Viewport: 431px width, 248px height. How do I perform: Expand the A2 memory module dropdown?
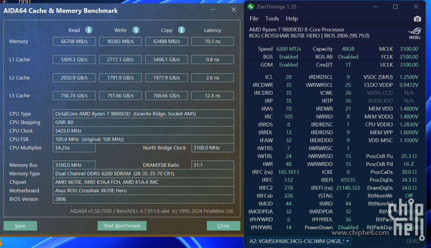tap(347, 241)
